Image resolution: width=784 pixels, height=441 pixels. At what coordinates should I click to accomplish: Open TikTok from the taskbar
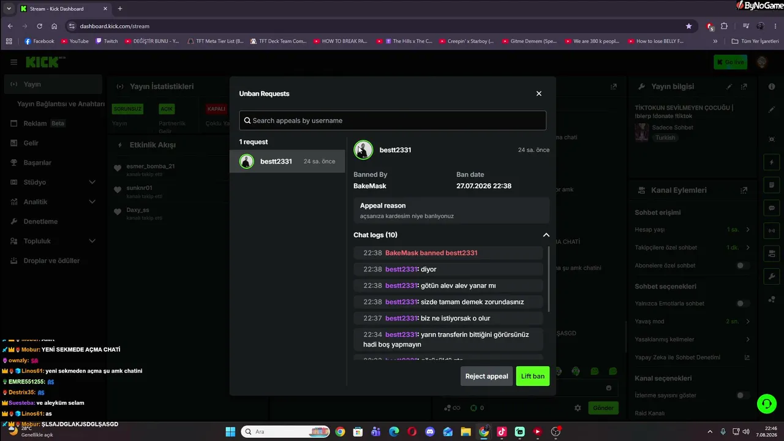point(502,432)
